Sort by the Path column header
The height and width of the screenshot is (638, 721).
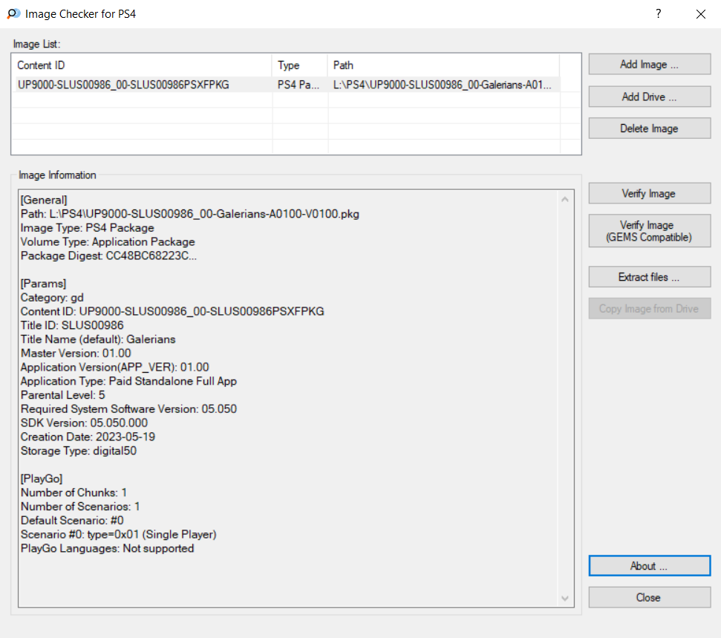444,65
